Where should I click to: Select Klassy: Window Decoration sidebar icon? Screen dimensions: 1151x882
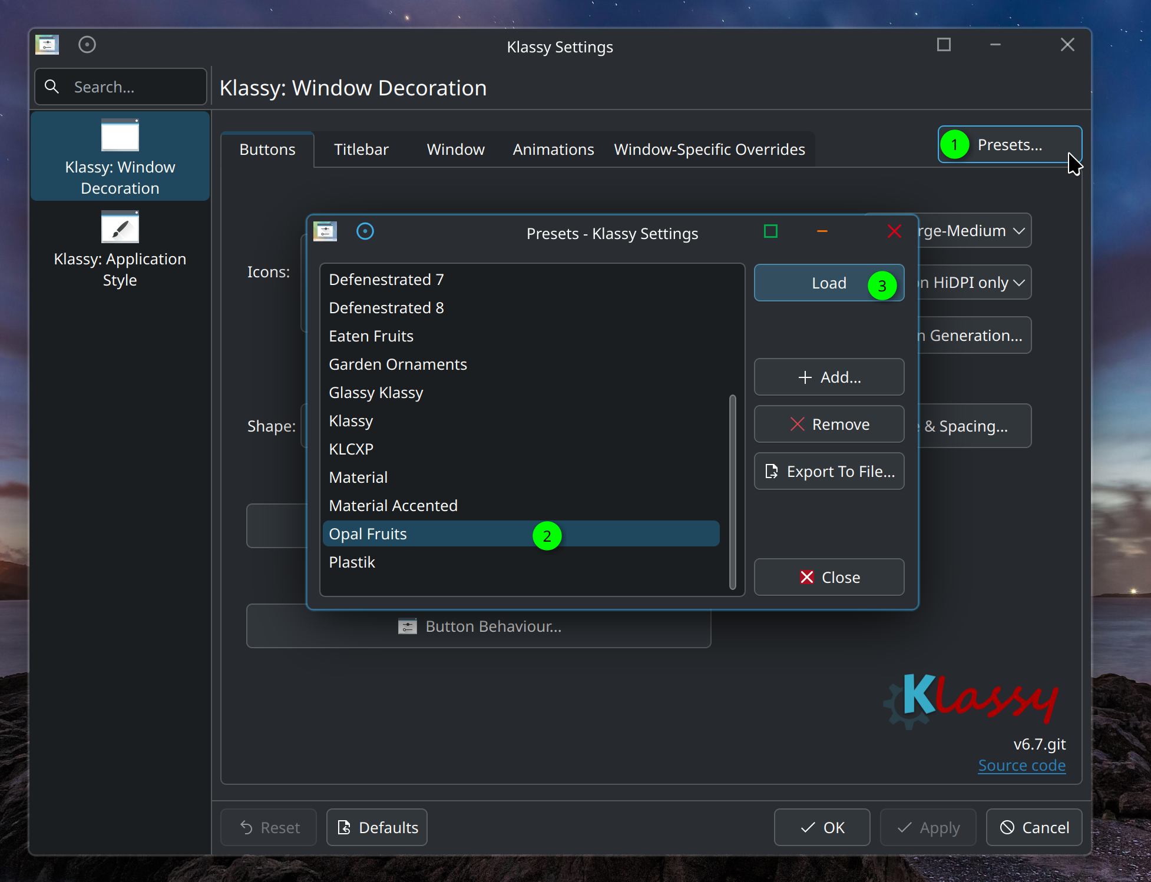[x=120, y=135]
